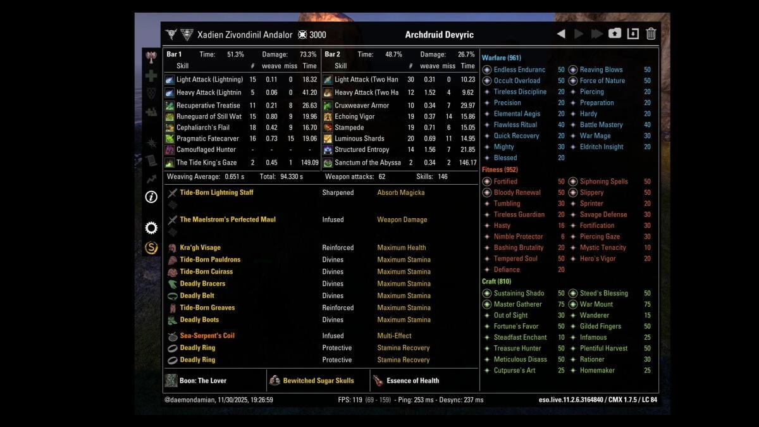The height and width of the screenshot is (427, 759).
Task: Collapse the Fitness champion section
Action: (498, 170)
